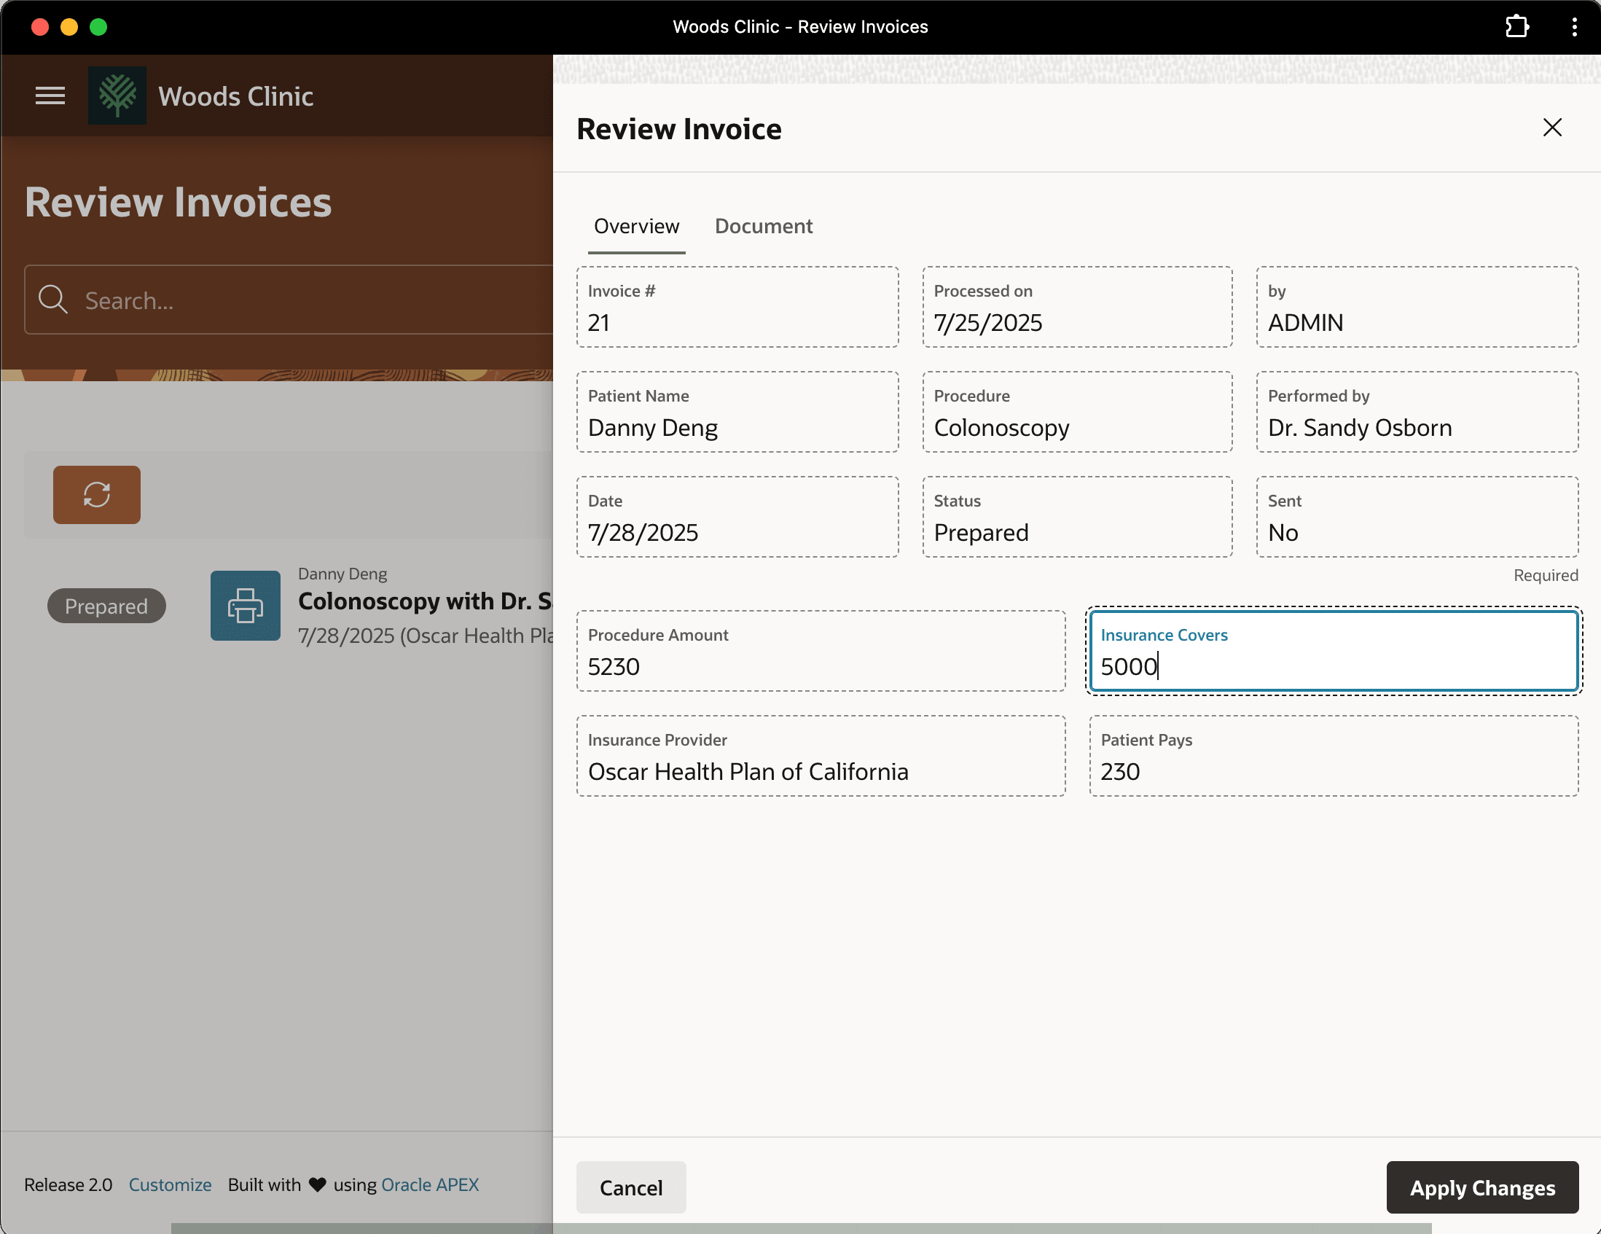
Task: Switch to the Overview tab
Action: (x=636, y=226)
